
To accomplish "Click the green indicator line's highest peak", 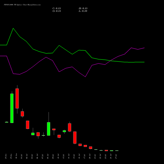I will tap(13, 28).
